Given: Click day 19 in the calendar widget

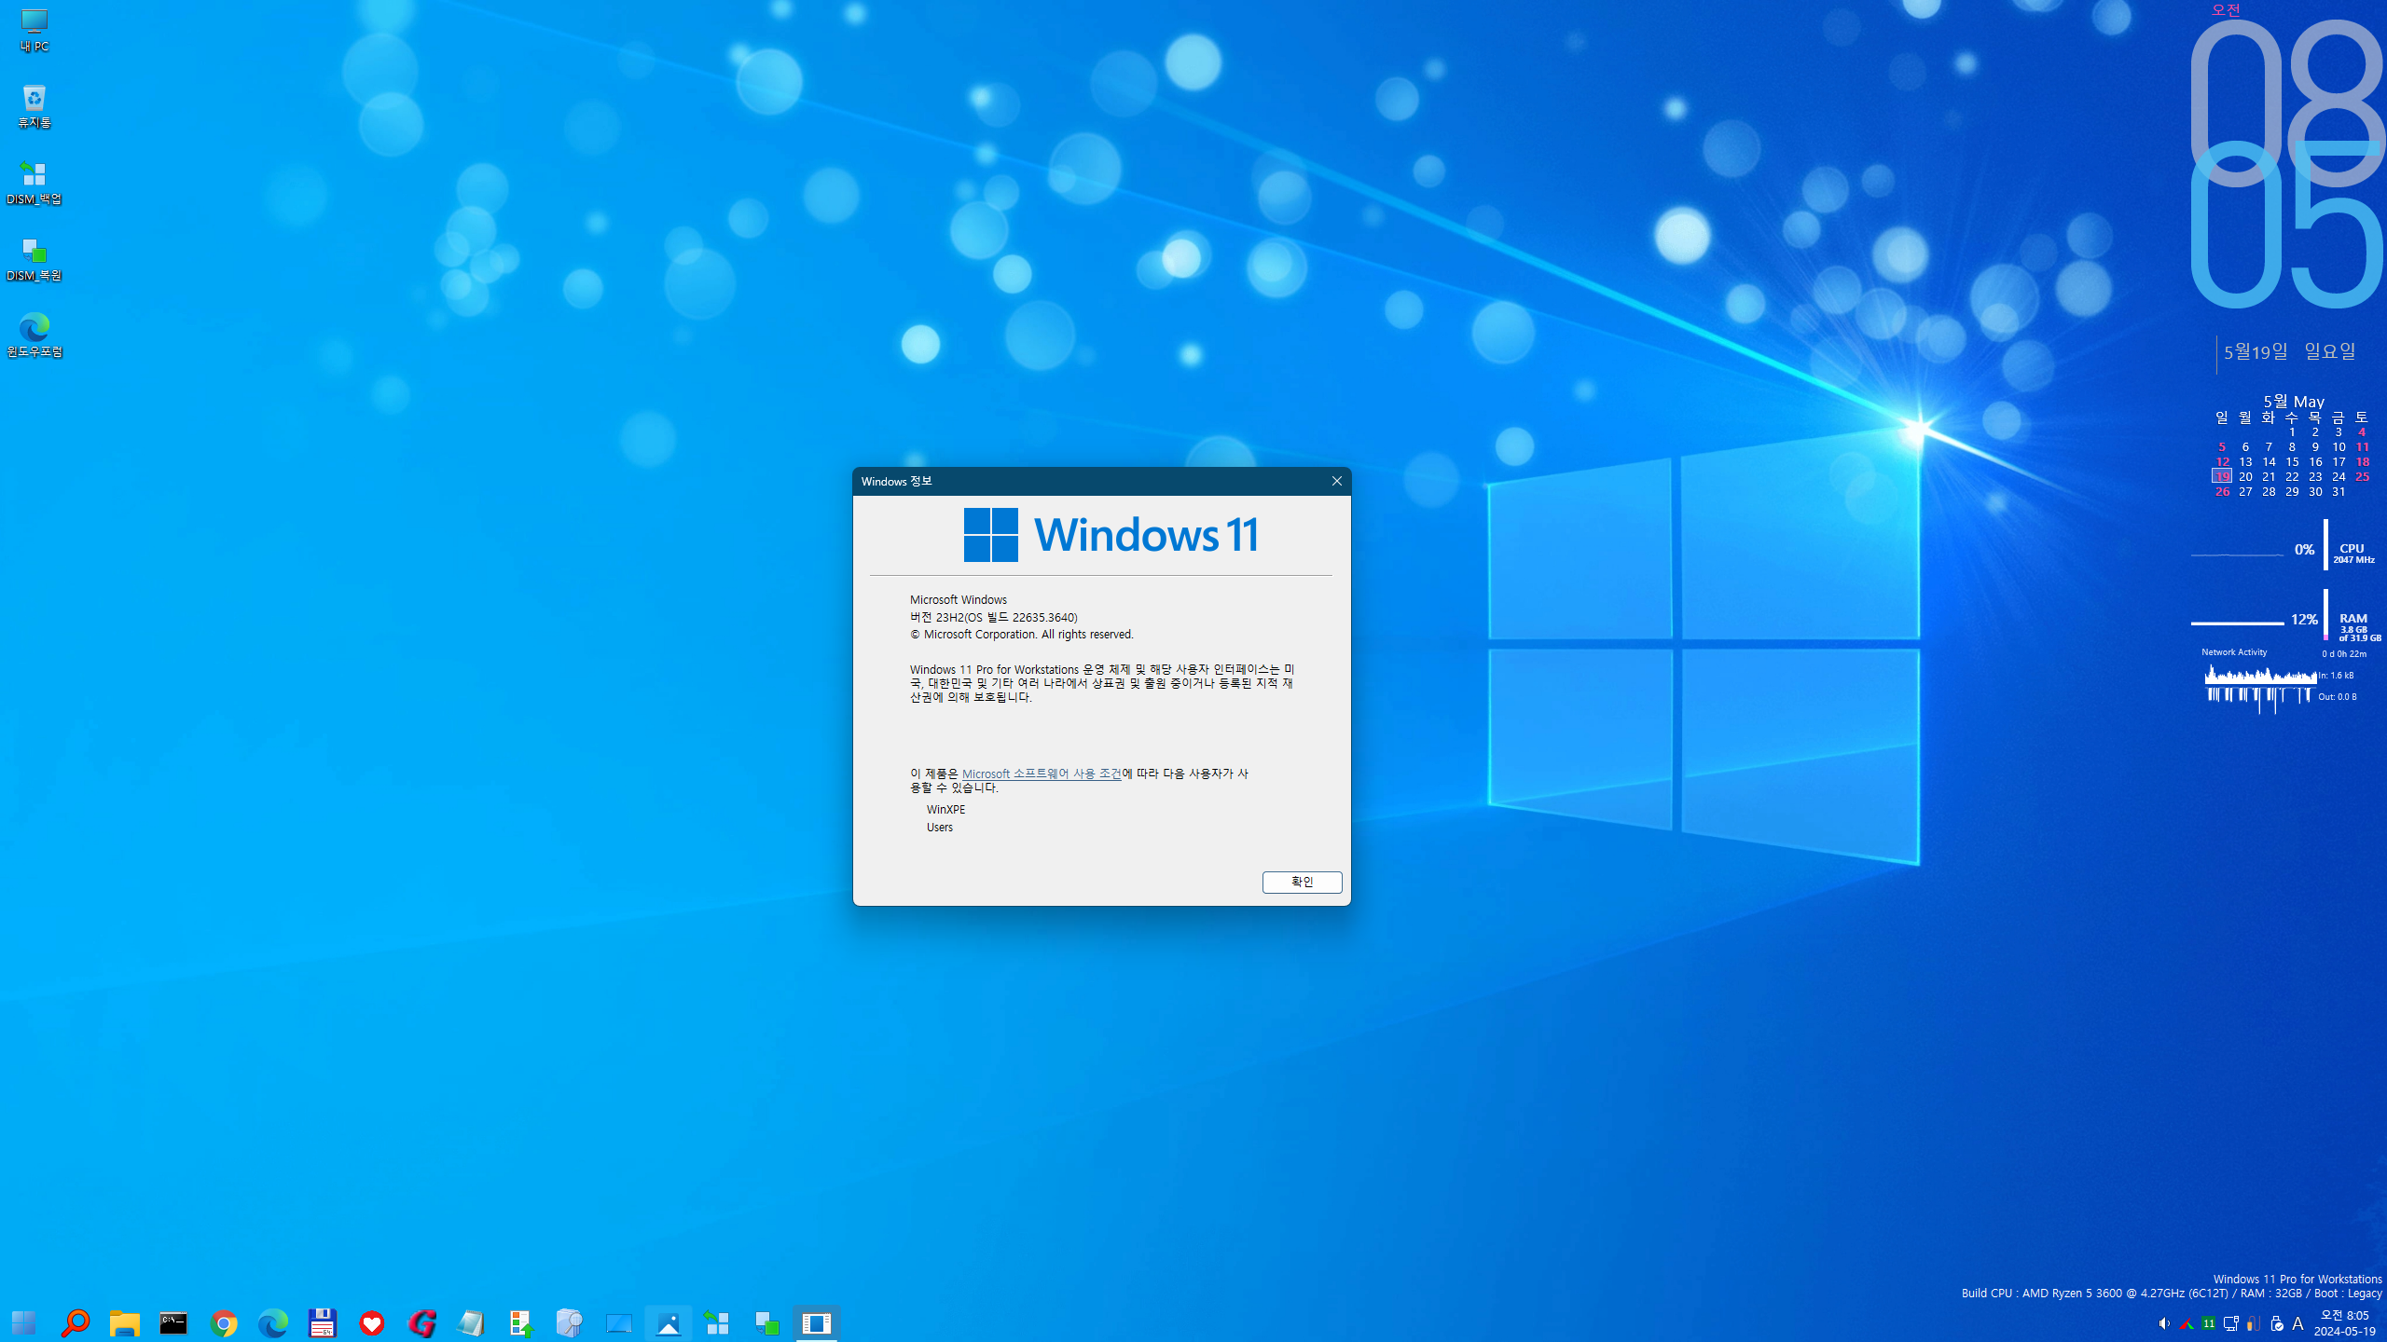Looking at the screenshot, I should coord(2222,476).
